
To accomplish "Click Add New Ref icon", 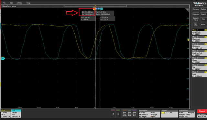I will click(129, 114).
